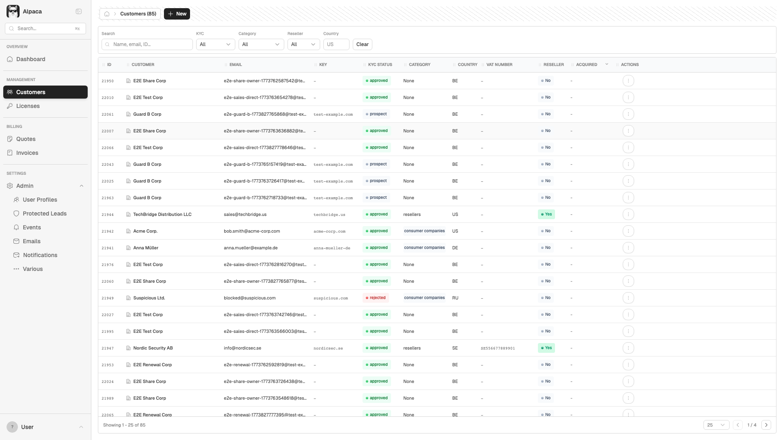Screen dimensions: 783x440
Task: Clear the active filters
Action: (362, 44)
